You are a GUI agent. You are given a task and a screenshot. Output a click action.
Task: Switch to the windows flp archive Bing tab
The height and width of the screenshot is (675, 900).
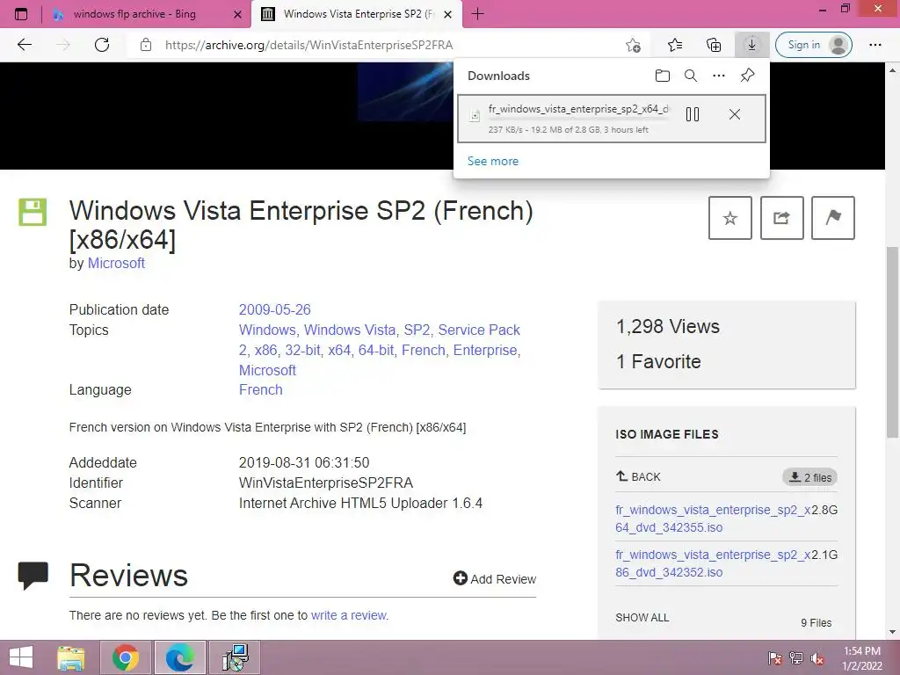[x=134, y=14]
